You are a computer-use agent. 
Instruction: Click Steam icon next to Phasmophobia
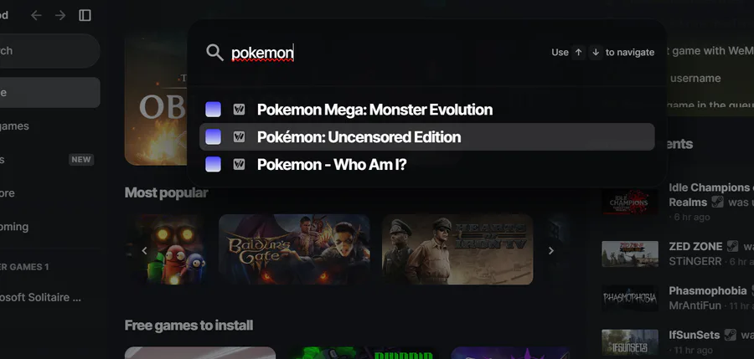pyautogui.click(x=751, y=290)
